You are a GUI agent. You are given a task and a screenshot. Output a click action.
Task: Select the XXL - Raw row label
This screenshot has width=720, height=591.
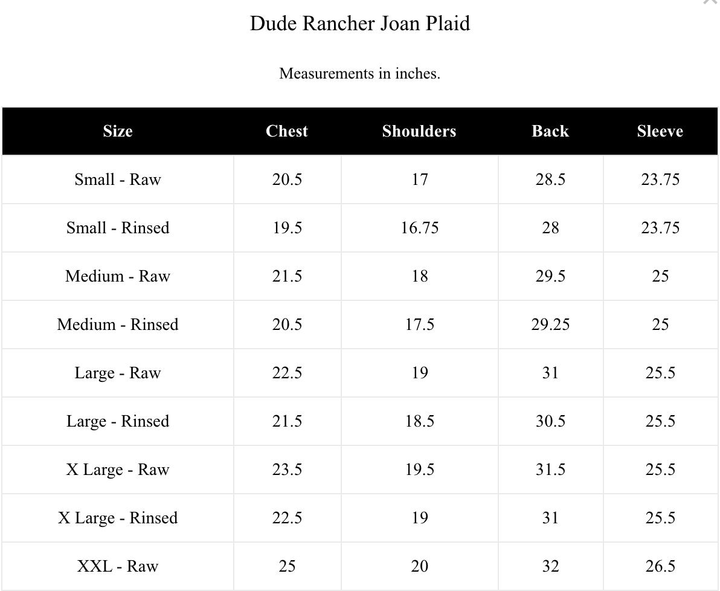click(118, 566)
